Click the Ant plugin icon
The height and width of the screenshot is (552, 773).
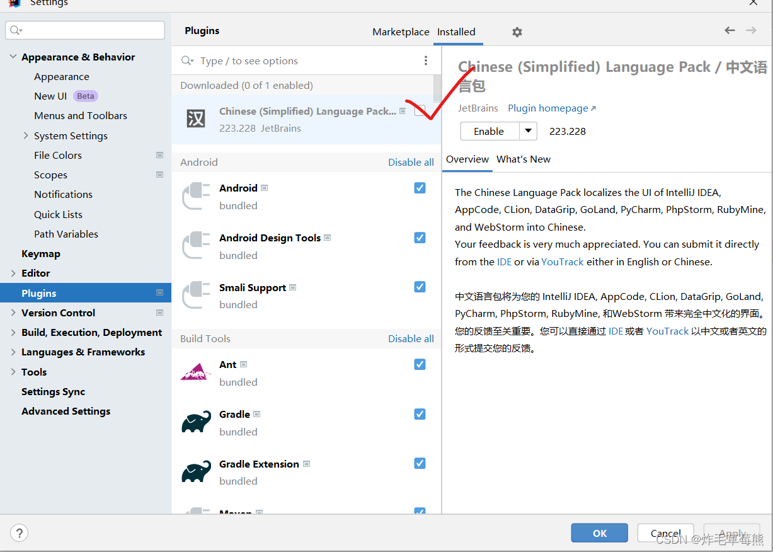click(x=196, y=372)
